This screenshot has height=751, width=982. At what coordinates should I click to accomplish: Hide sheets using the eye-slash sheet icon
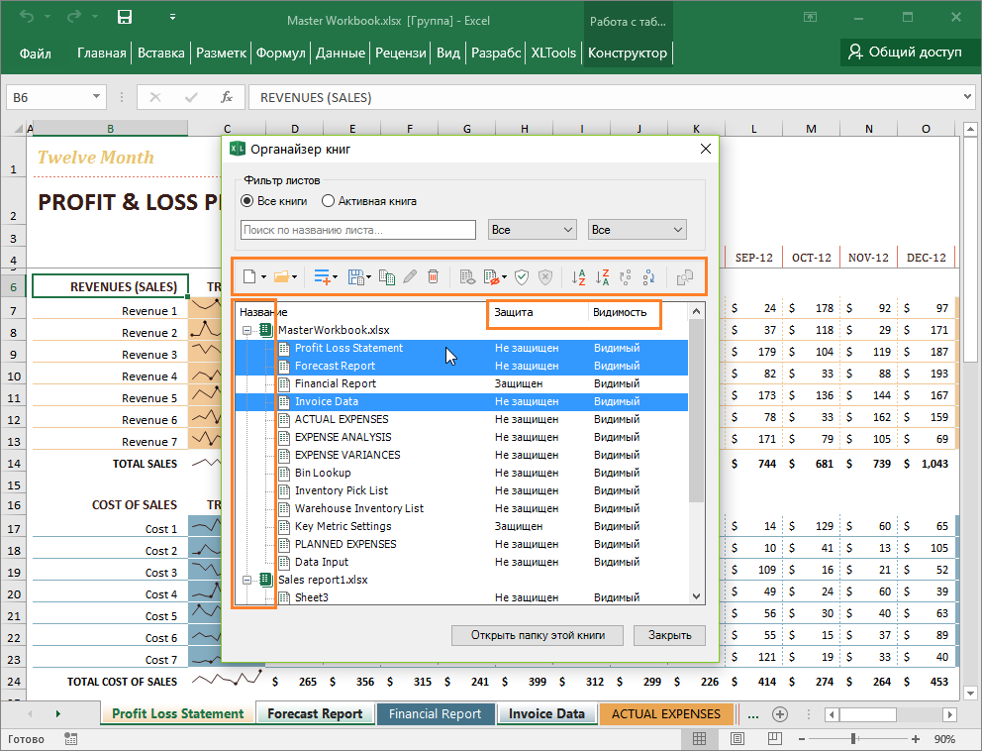click(x=490, y=276)
